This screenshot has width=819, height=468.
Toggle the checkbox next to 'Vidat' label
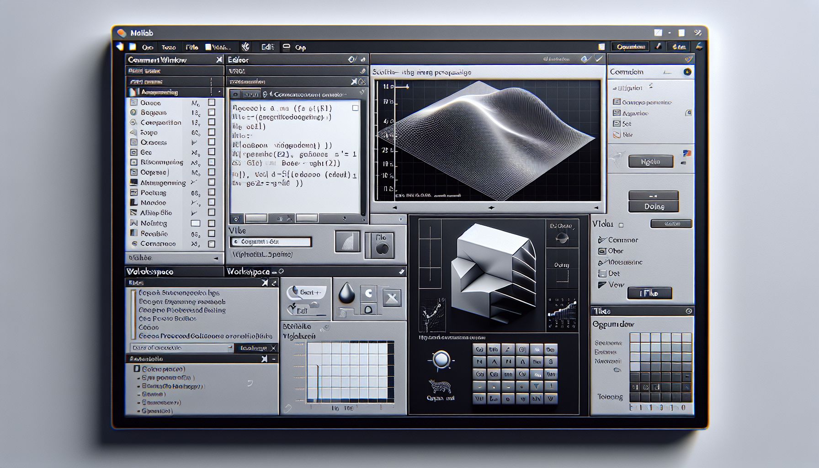[x=621, y=225]
